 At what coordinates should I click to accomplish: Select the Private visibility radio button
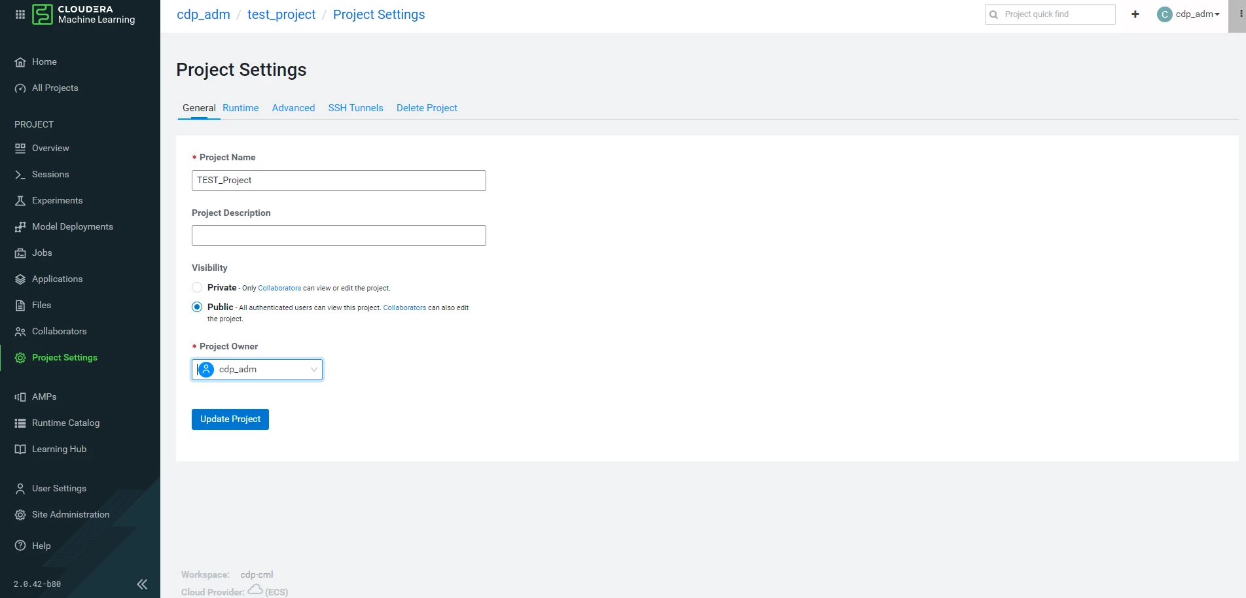pyautogui.click(x=197, y=287)
